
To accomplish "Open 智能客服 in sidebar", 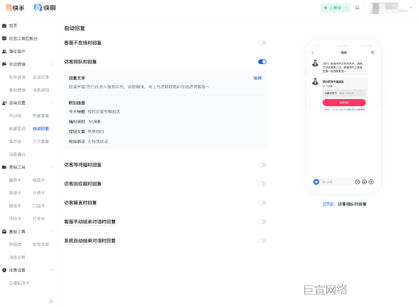I will coord(41,116).
